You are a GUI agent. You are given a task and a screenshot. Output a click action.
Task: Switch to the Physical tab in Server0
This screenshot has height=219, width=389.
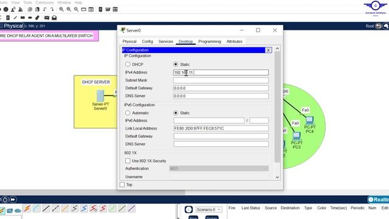129,41
